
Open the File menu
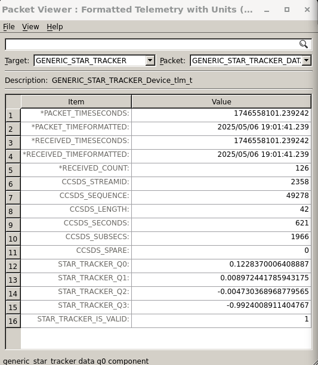[9, 27]
